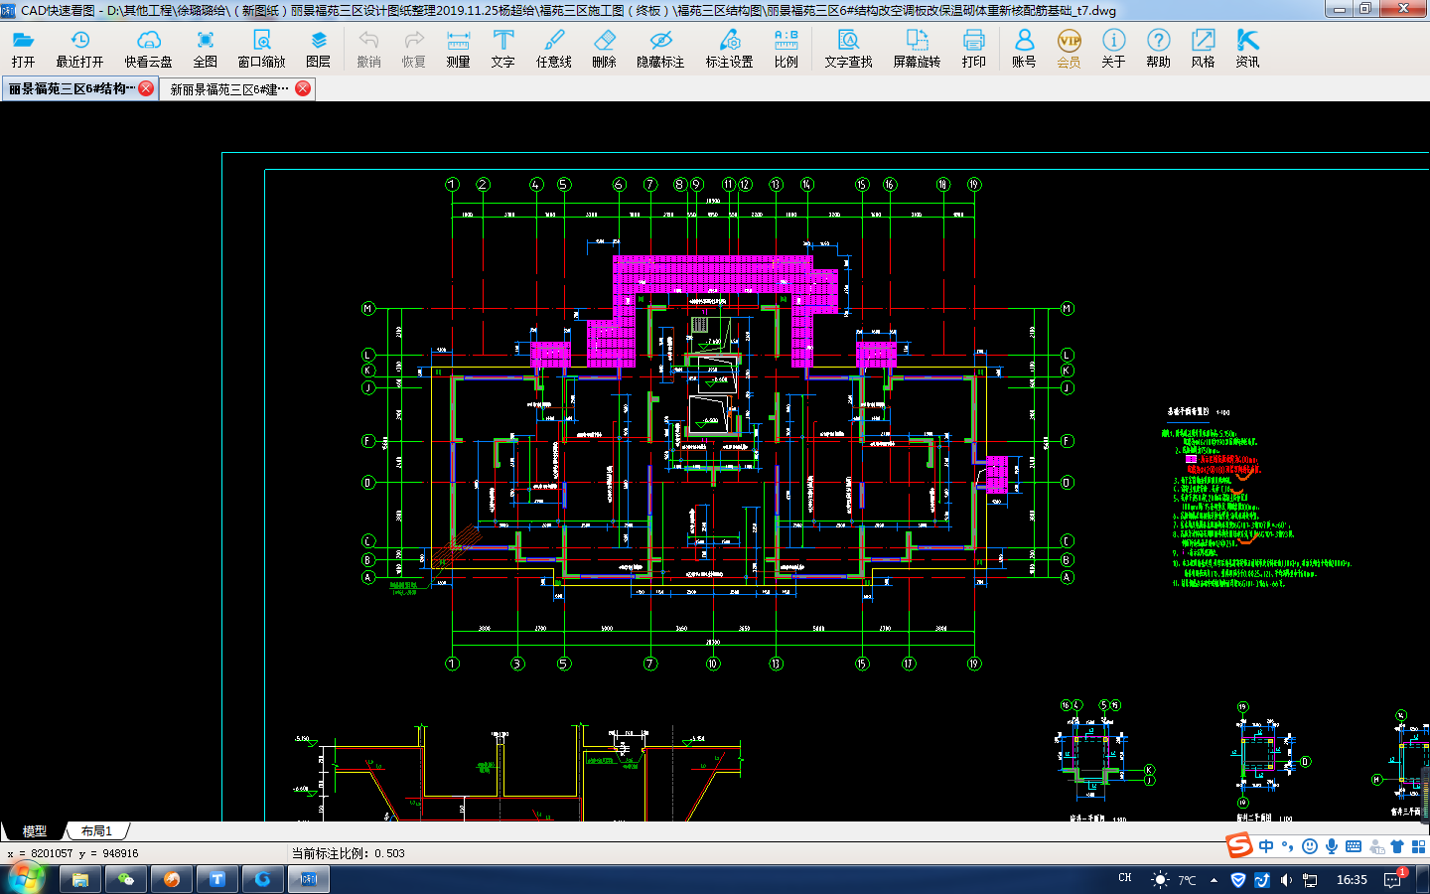Open the orange browser taskbar icon
The width and height of the screenshot is (1430, 894).
click(x=172, y=879)
